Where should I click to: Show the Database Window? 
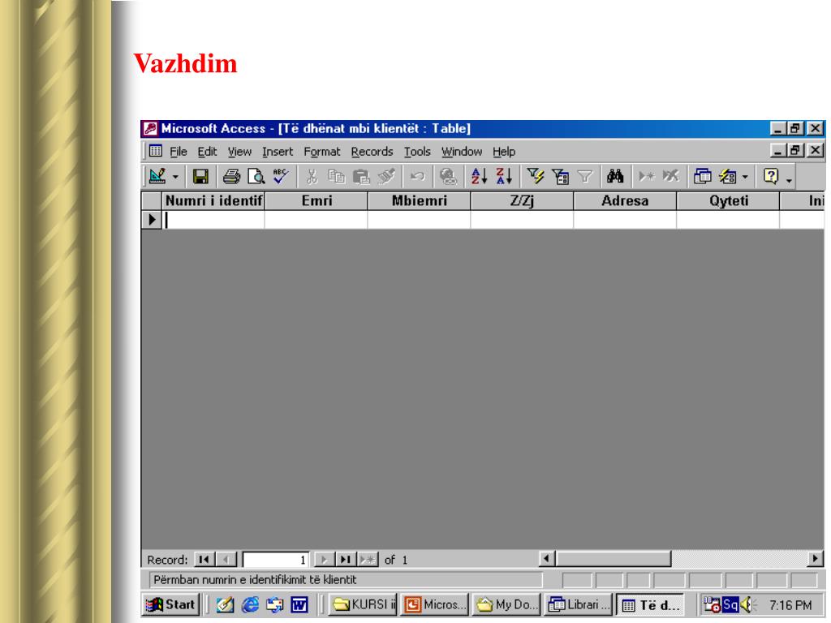click(x=703, y=176)
